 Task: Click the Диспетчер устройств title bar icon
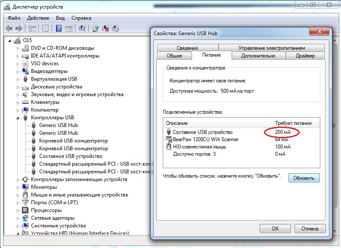pos(7,7)
